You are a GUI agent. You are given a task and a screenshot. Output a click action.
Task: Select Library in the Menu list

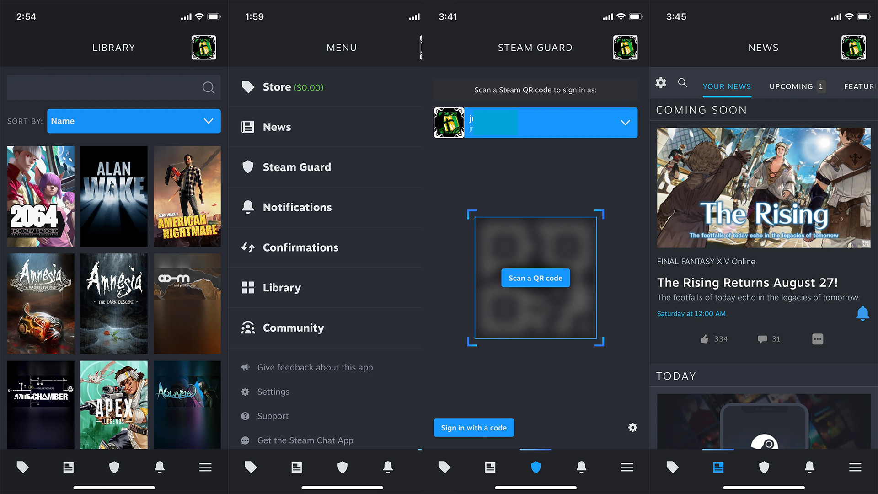[325, 288]
